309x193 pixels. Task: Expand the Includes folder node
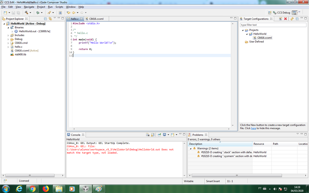point(8,35)
